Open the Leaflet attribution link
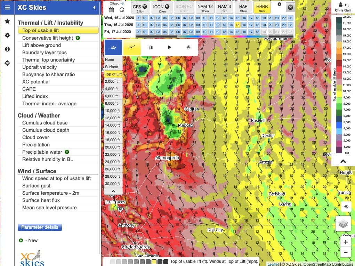The image size is (355, 266). tap(273, 264)
